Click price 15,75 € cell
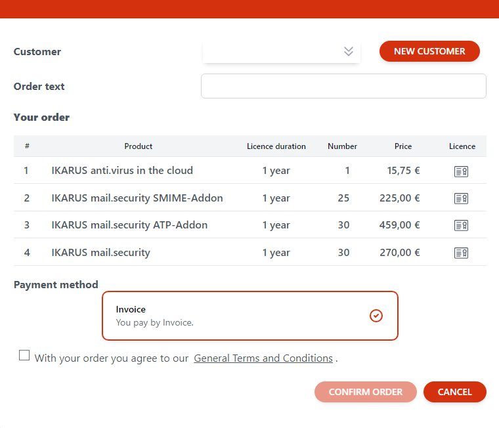Screen dimensions: 499x428 403,171
